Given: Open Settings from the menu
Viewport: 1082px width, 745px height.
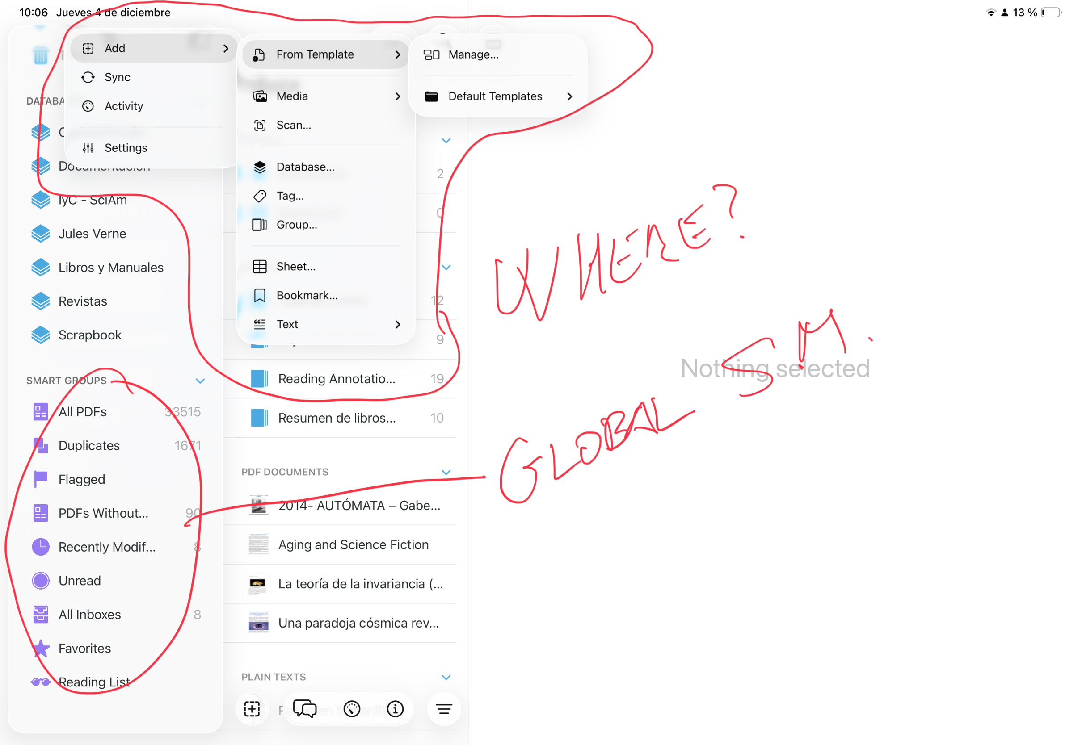Looking at the screenshot, I should (126, 148).
